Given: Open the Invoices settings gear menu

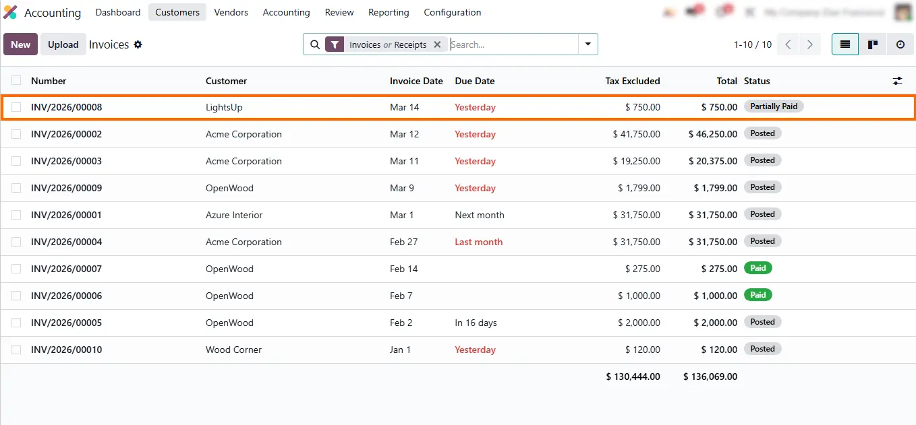Looking at the screenshot, I should pos(138,44).
